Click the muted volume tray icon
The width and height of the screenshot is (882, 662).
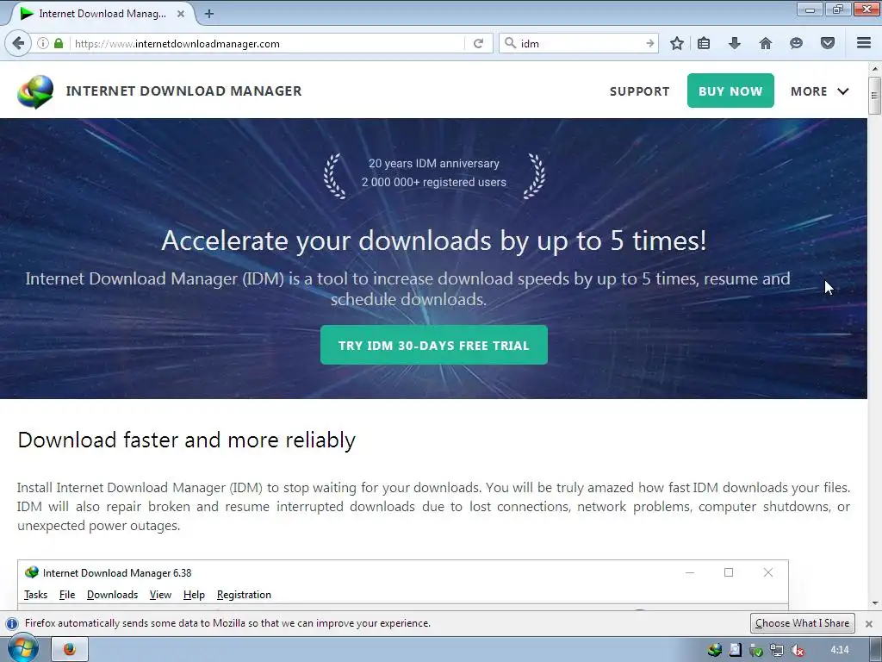797,650
